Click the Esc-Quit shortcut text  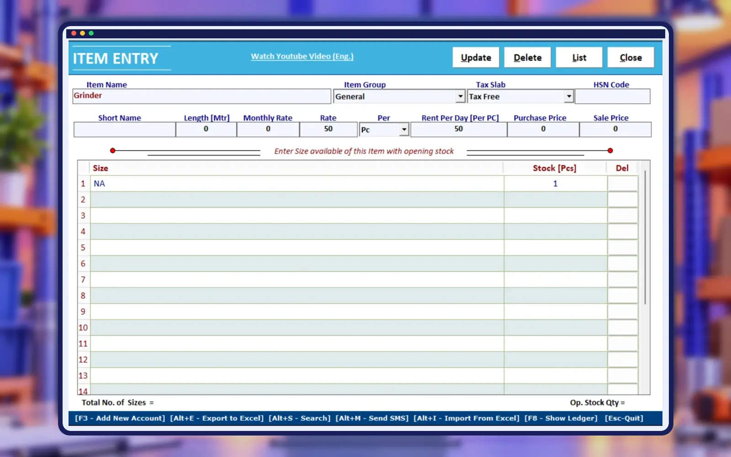click(x=624, y=418)
